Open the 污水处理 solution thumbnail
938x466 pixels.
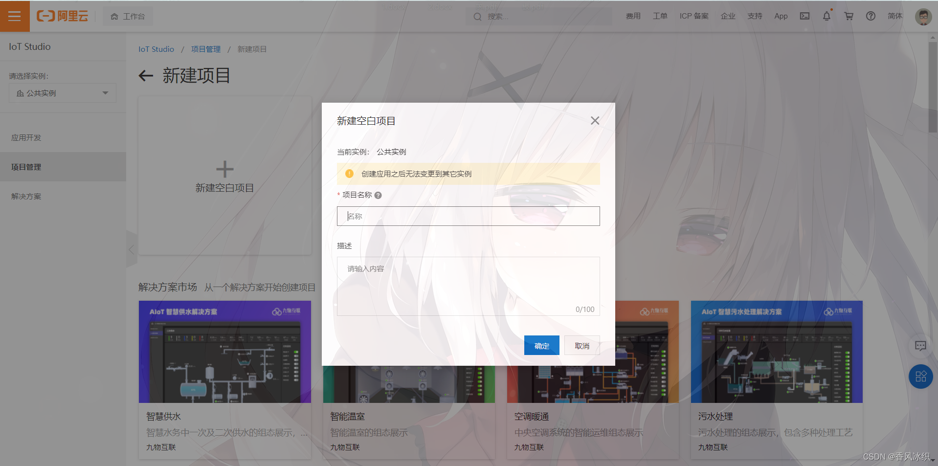tap(777, 352)
